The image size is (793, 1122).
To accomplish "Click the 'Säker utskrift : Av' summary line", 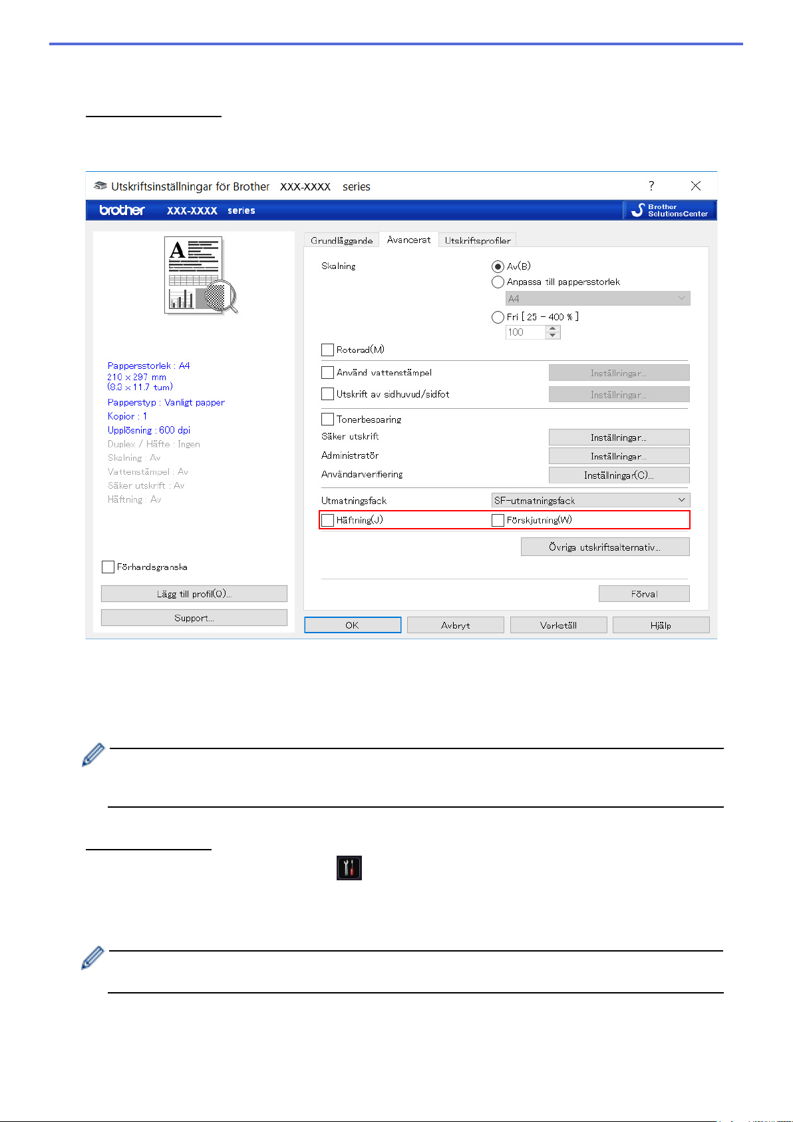I will pyautogui.click(x=146, y=486).
